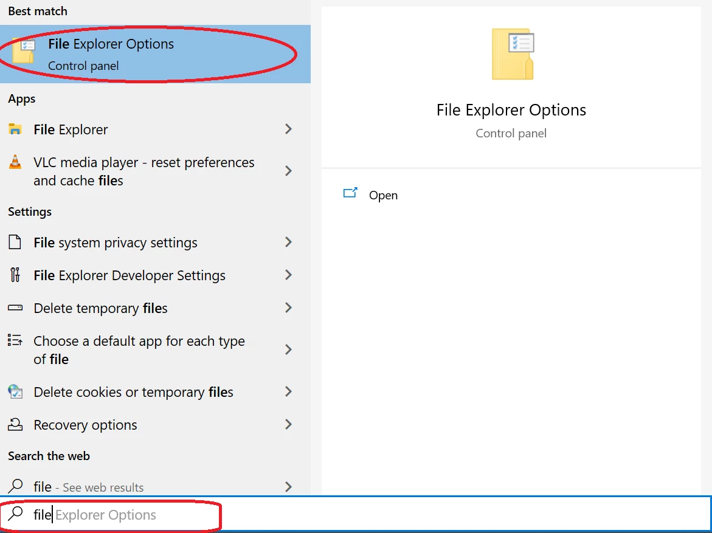Select VLC media player reset preferences result
The image size is (712, 533).
click(x=155, y=171)
